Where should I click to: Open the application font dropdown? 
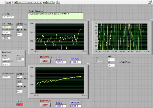click(30, 2)
